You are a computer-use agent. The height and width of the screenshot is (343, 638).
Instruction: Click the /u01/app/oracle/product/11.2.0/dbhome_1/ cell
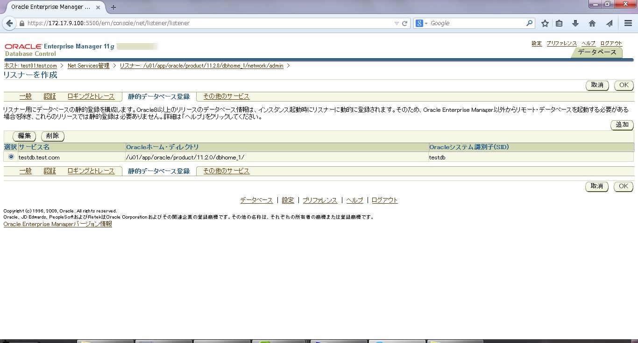tap(277, 158)
